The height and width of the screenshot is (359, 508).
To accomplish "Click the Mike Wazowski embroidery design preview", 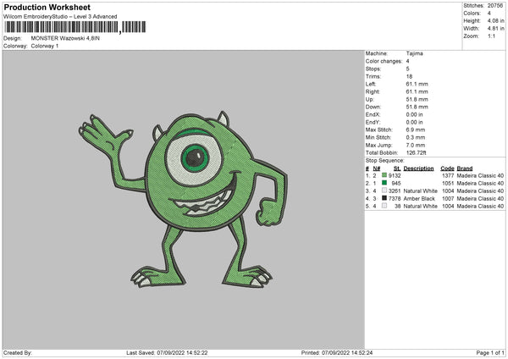I will (x=183, y=199).
